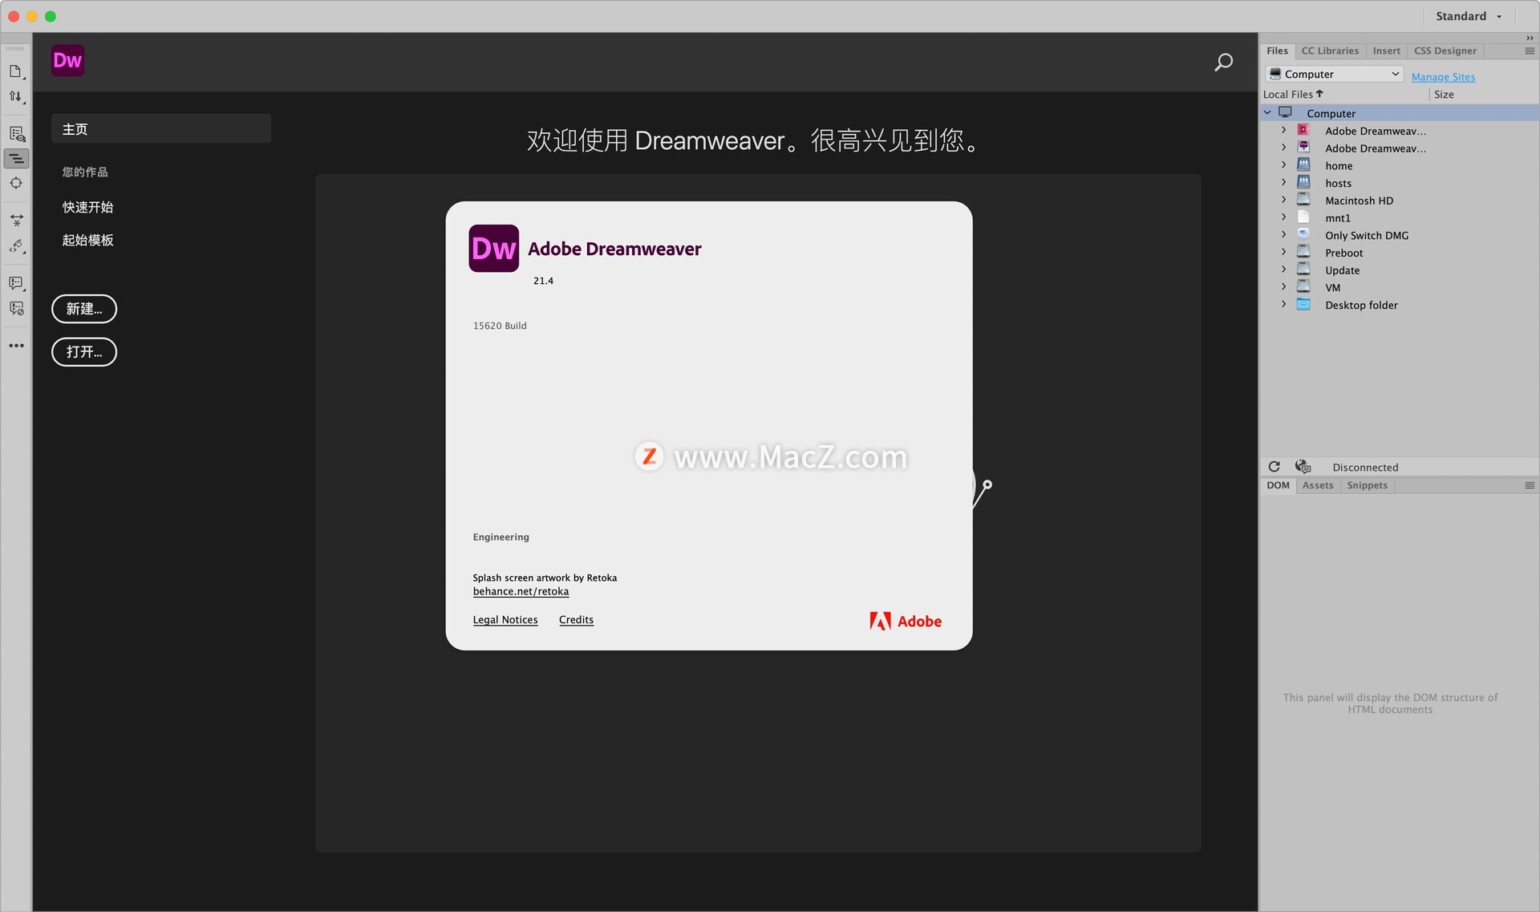Select 起始模板 in the start sidebar
This screenshot has width=1540, height=912.
tap(88, 240)
